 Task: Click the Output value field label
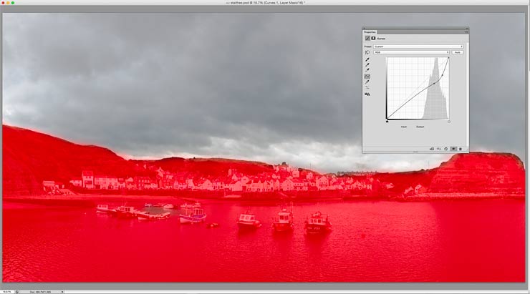[x=420, y=127]
